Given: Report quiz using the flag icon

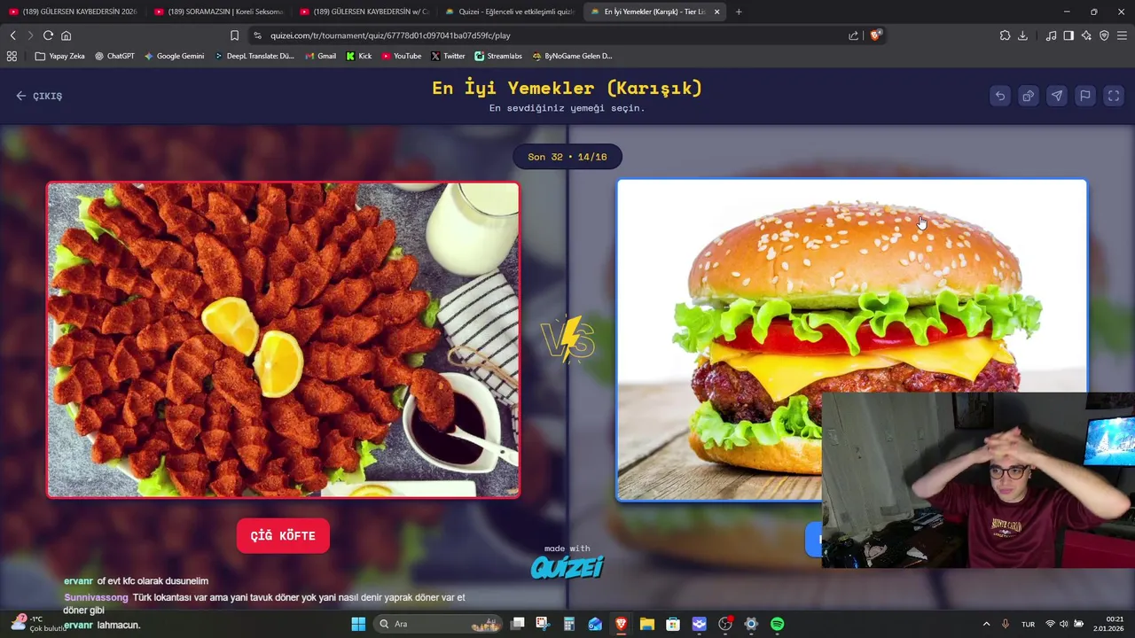Looking at the screenshot, I should click(x=1085, y=96).
